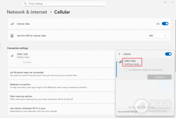
Task: Maximize the Settings window
Action: pos(165,2)
